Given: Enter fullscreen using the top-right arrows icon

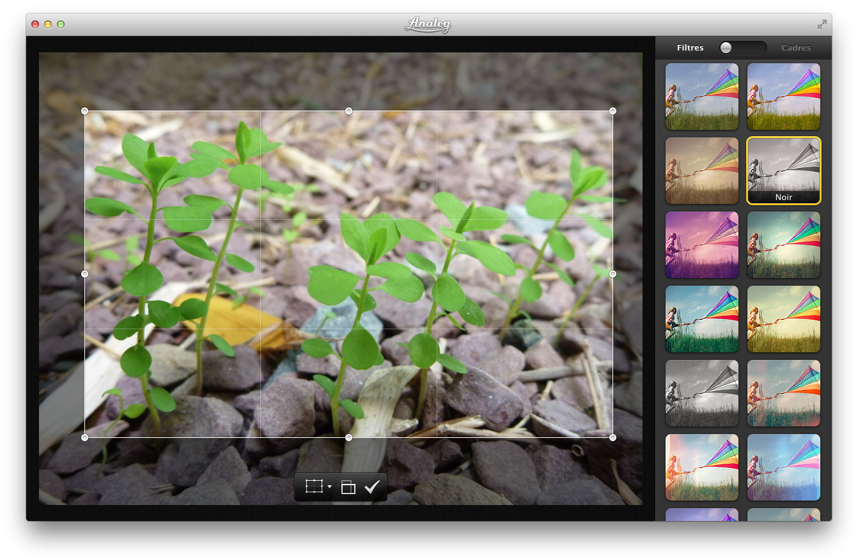Looking at the screenshot, I should pyautogui.click(x=822, y=24).
